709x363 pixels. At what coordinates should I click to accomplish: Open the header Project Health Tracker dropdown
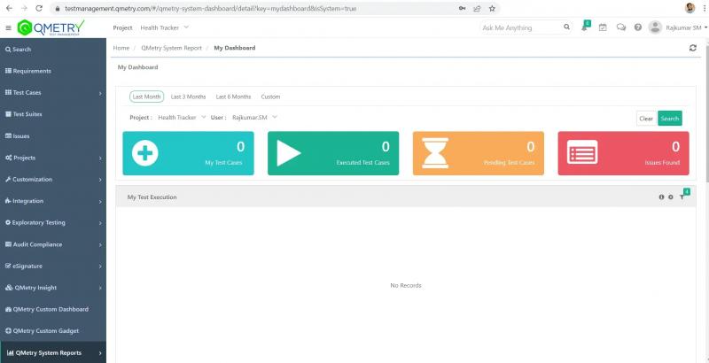(164, 27)
